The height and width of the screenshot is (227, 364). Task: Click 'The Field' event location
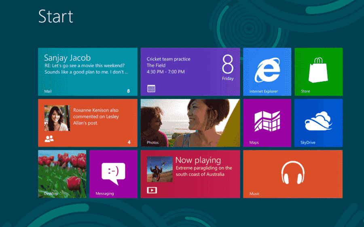156,65
